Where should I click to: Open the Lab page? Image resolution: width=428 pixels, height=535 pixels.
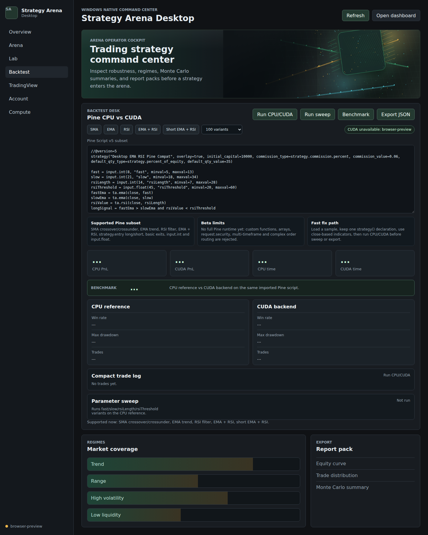[37, 59]
